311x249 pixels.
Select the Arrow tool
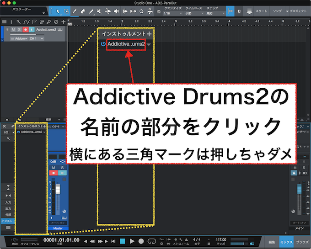58,11
